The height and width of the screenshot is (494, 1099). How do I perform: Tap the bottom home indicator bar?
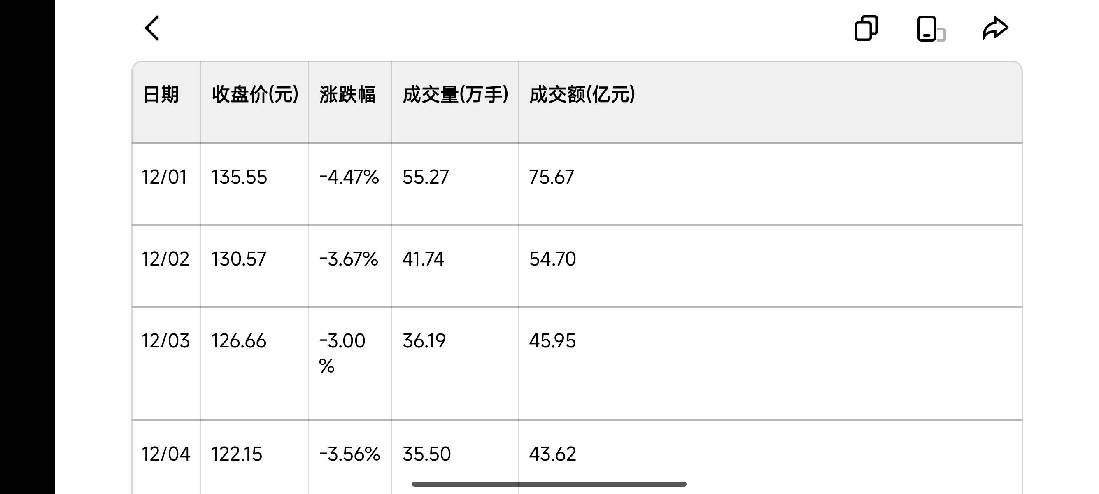tap(549, 484)
